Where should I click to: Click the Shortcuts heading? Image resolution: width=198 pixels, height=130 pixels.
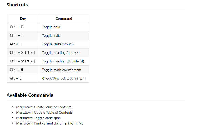coord(17,5)
